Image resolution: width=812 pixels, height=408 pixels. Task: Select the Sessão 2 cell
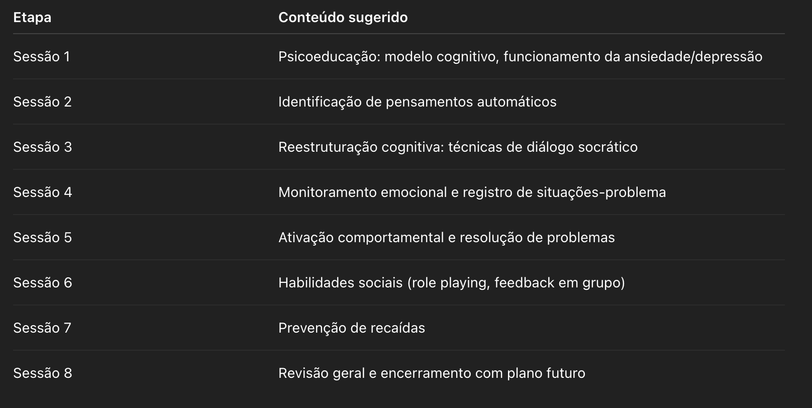(x=42, y=102)
